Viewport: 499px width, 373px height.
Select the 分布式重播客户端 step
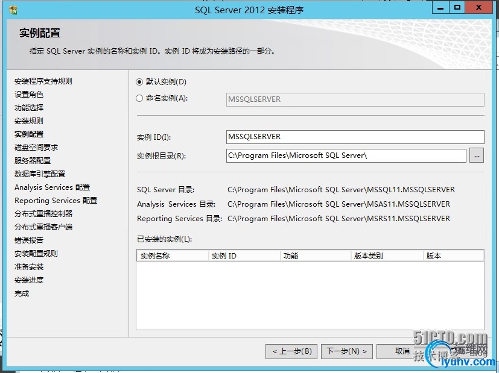coord(43,227)
